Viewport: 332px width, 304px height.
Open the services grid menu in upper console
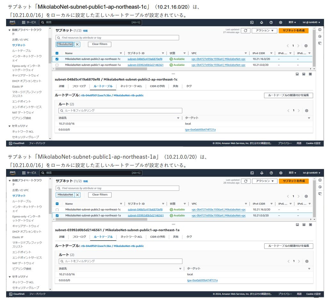click(23, 22)
